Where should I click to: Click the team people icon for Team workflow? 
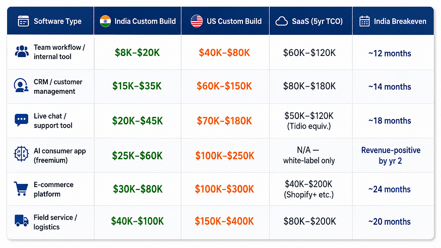(22, 51)
